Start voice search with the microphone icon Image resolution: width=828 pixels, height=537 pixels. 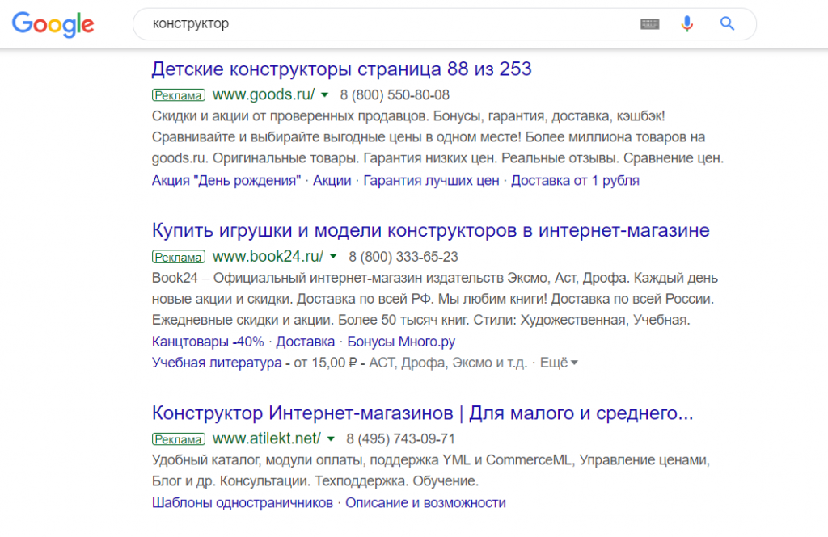686,23
